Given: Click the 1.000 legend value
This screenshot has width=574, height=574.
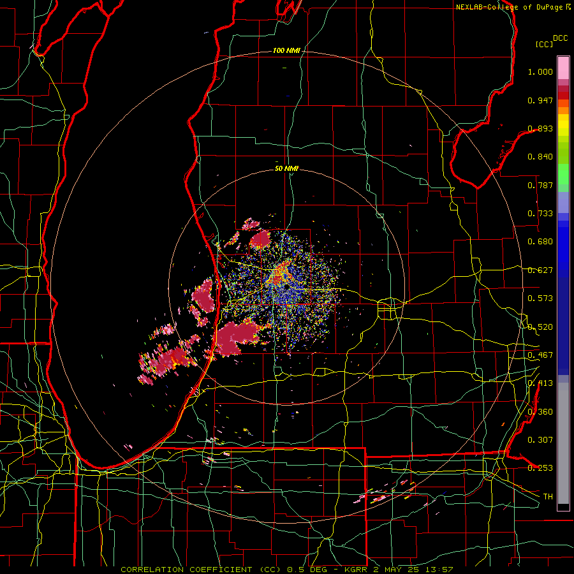Looking at the screenshot, I should click(540, 71).
